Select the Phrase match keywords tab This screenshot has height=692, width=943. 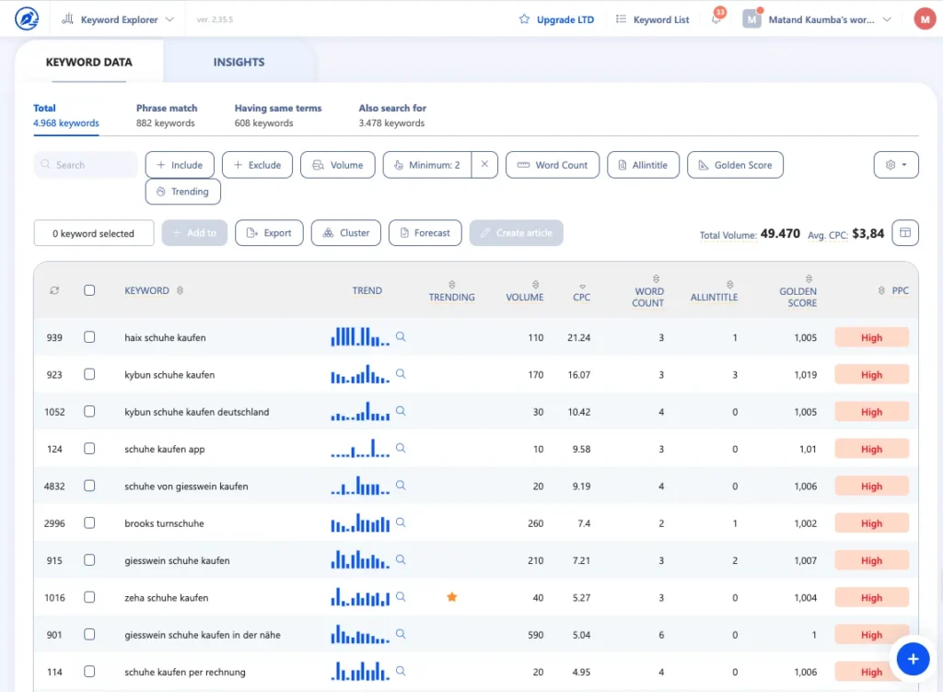click(167, 115)
